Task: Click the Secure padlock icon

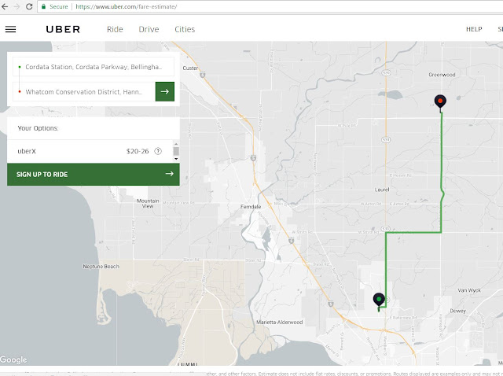Action: pos(44,6)
